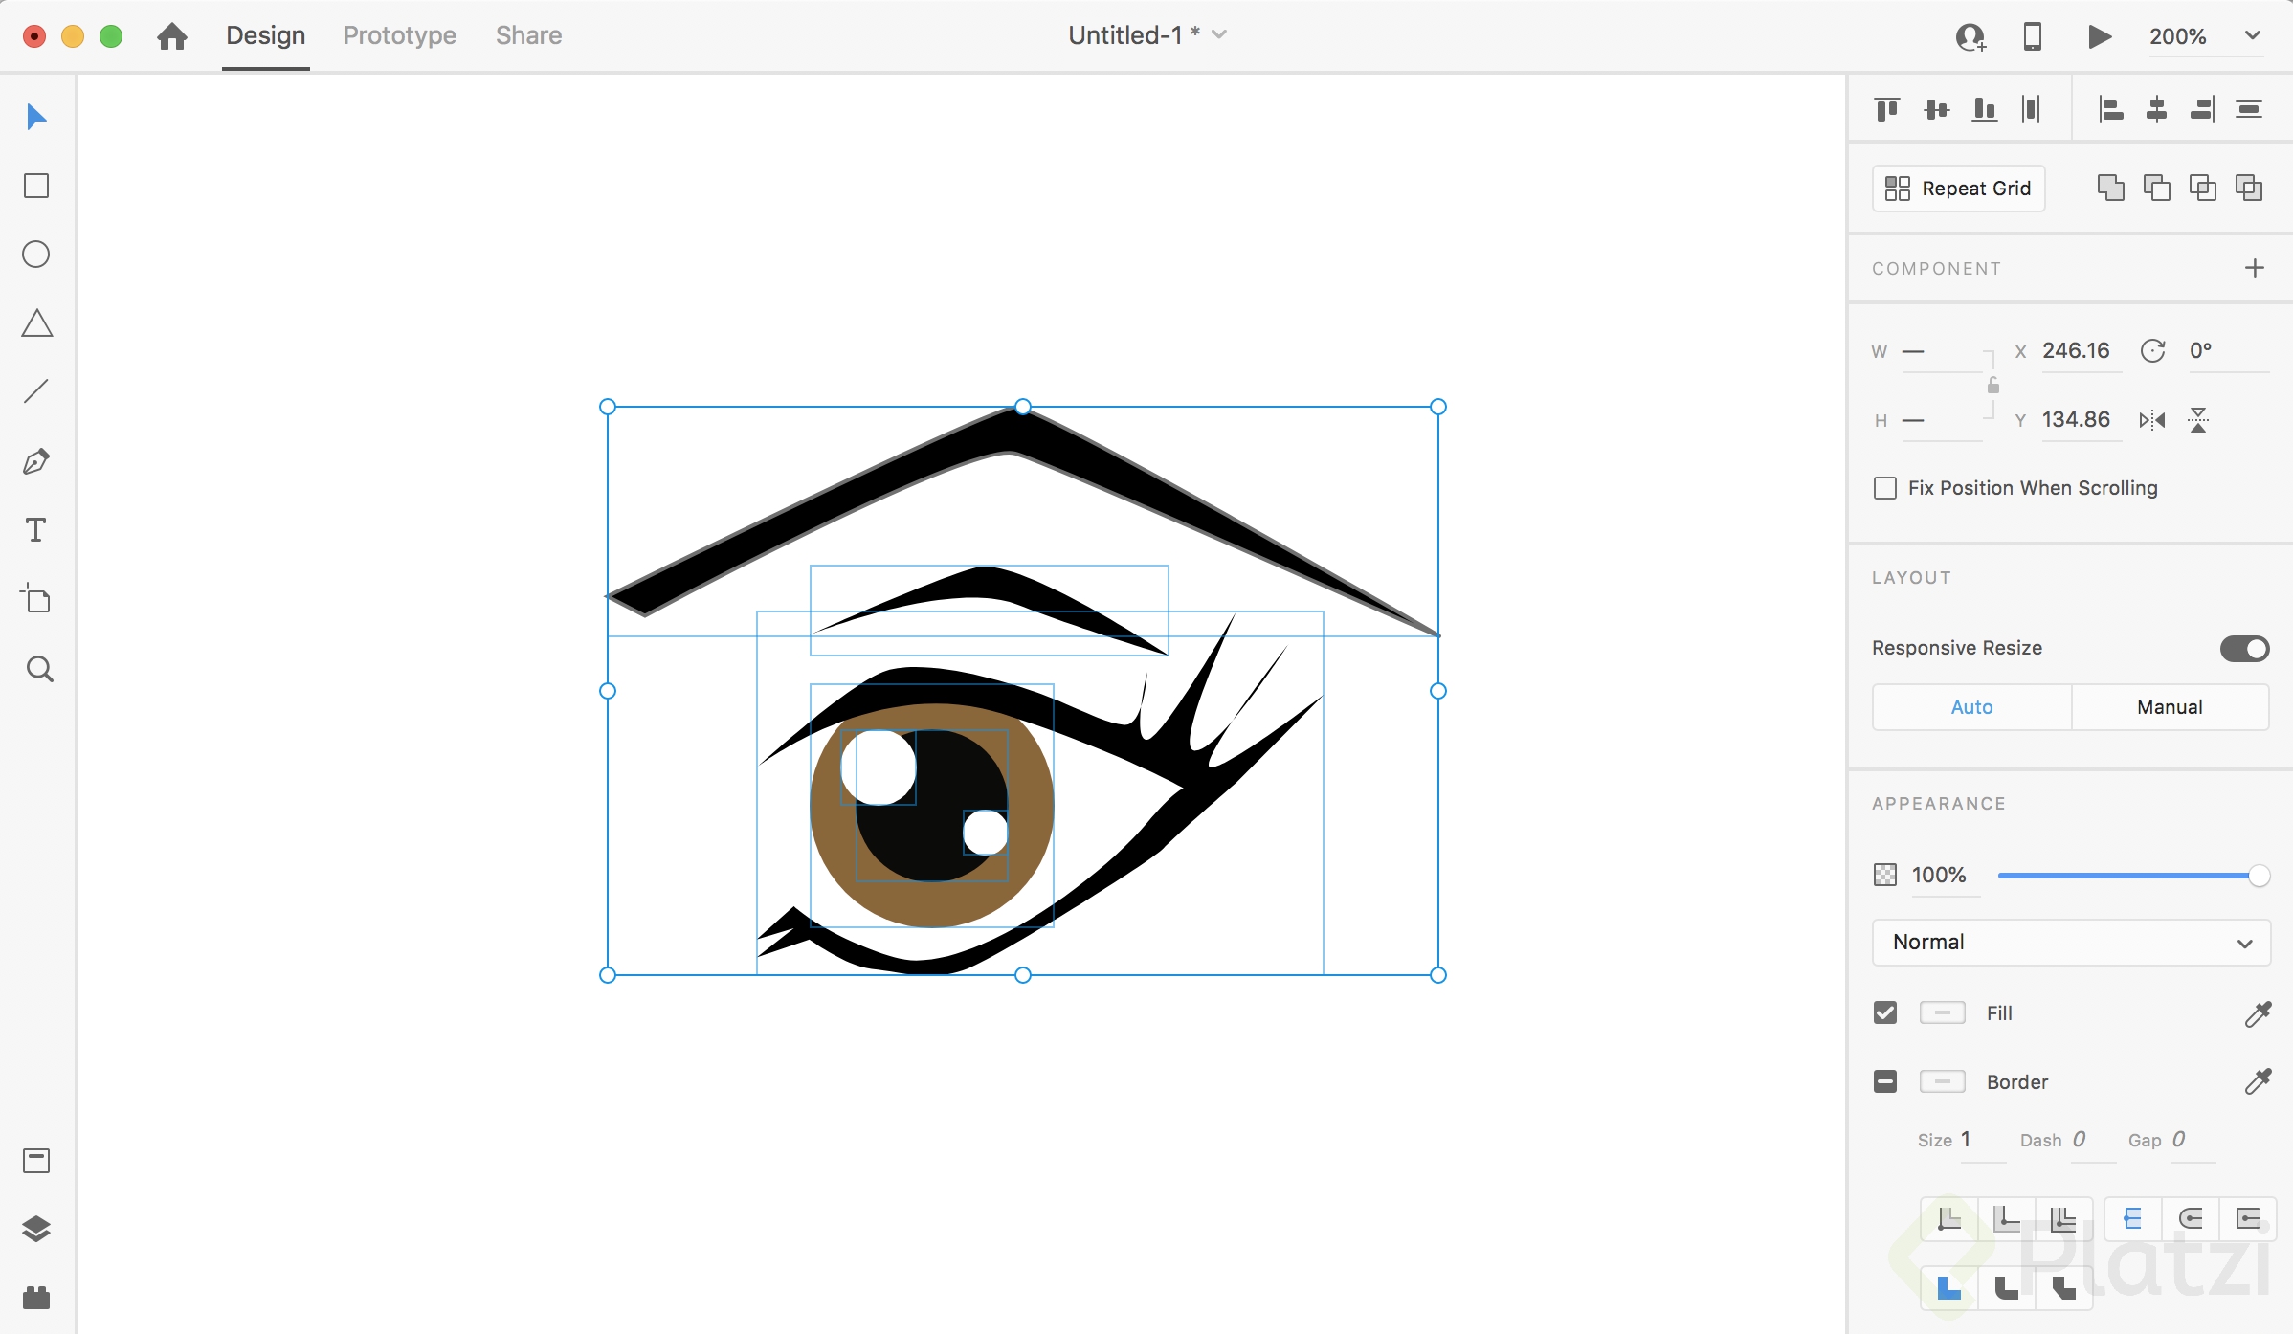2293x1334 pixels.
Task: Open the document title dropdown
Action: pos(1218,34)
